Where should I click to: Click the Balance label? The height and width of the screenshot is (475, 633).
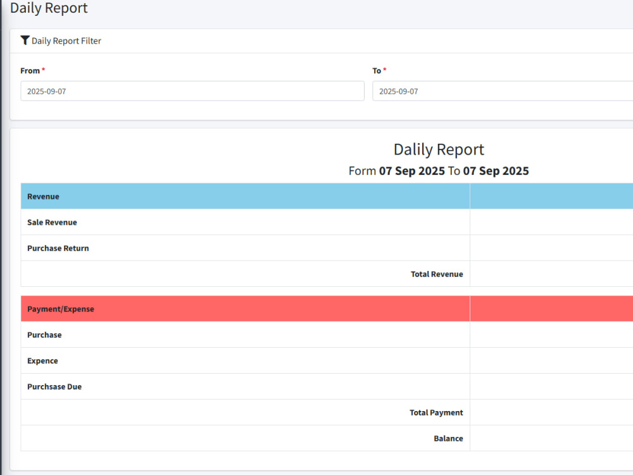[448, 438]
